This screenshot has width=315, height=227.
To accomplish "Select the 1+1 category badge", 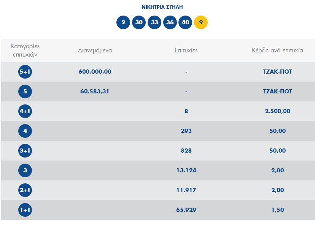I will [25, 210].
